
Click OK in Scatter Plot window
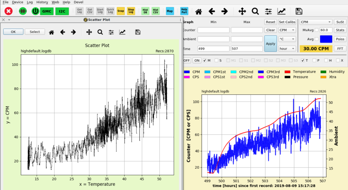(x=13, y=32)
